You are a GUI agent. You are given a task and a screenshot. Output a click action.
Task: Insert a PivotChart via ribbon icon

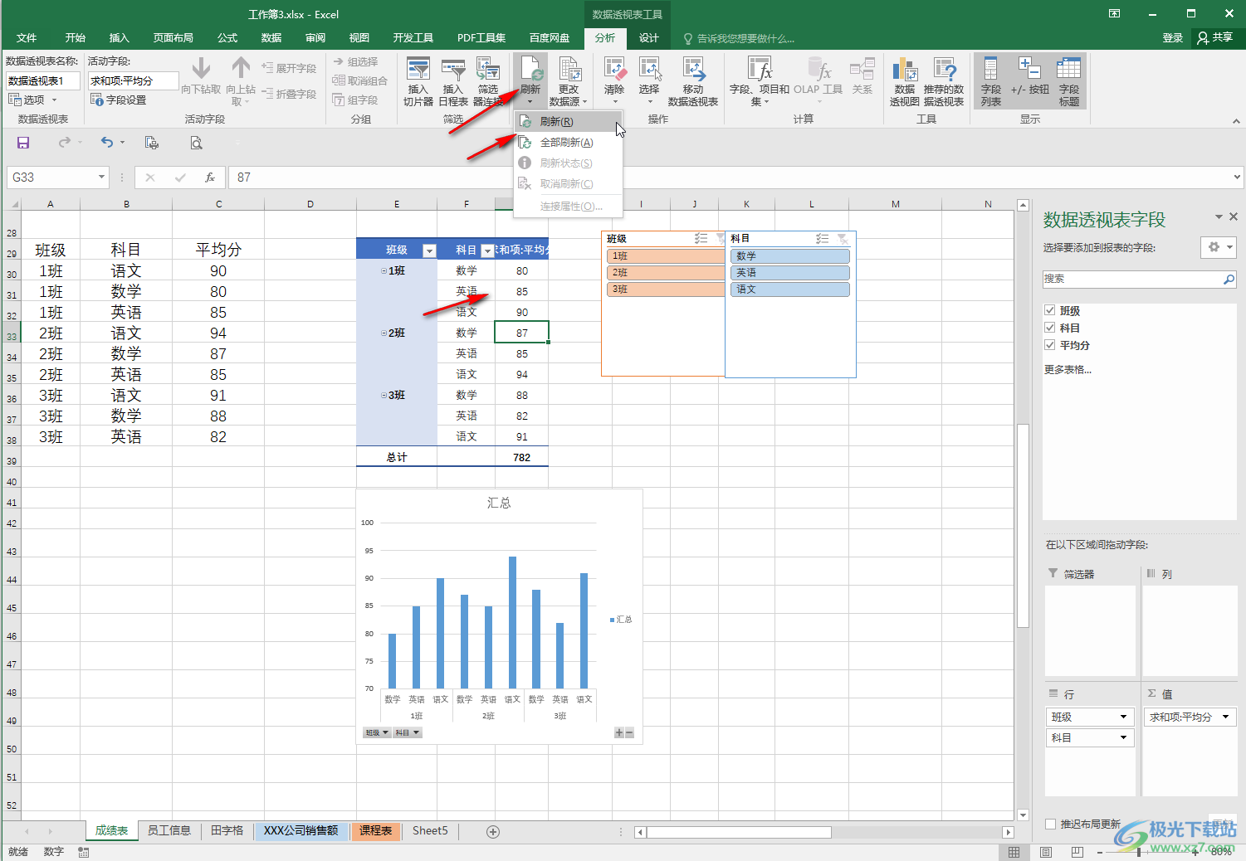[904, 81]
